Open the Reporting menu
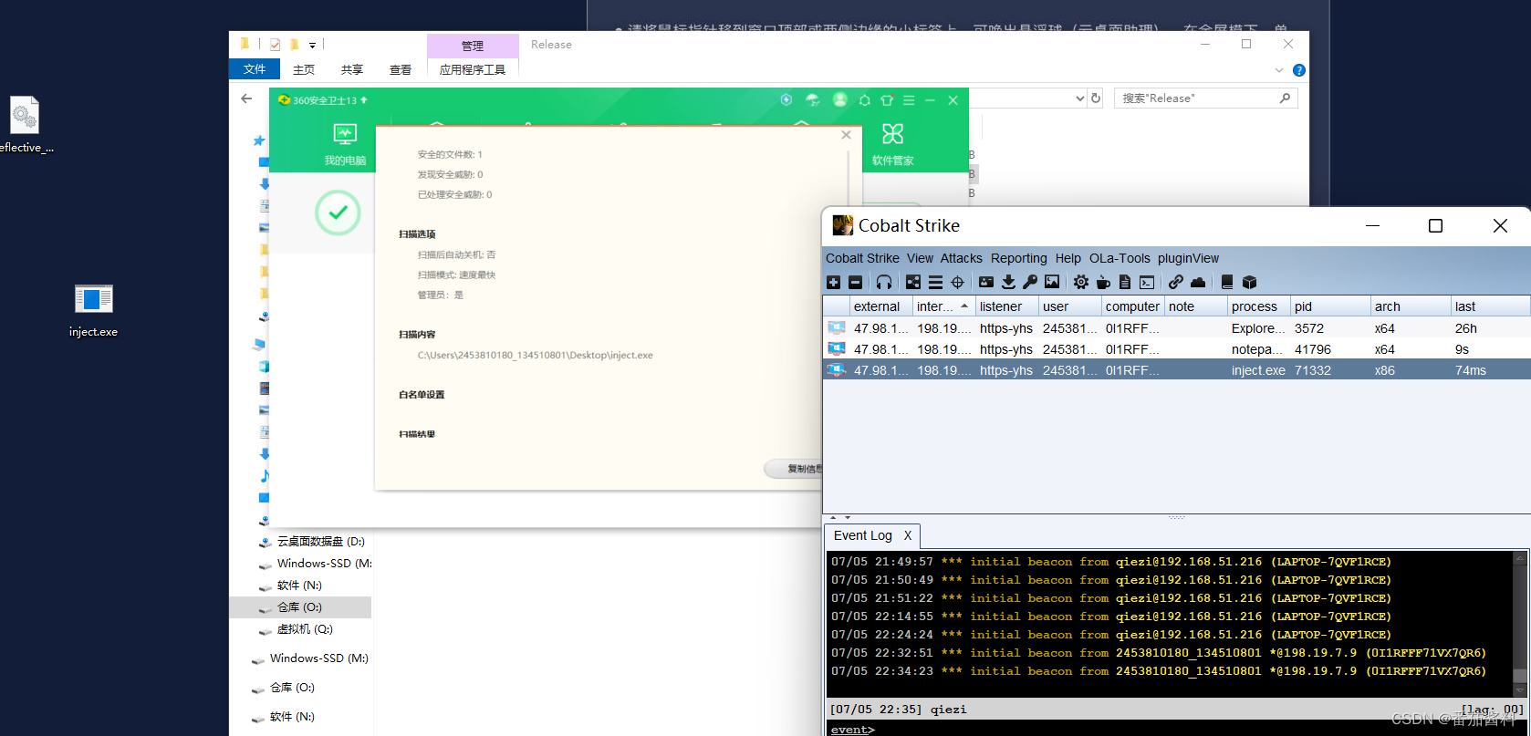Viewport: 1531px width, 736px height. [x=1019, y=258]
